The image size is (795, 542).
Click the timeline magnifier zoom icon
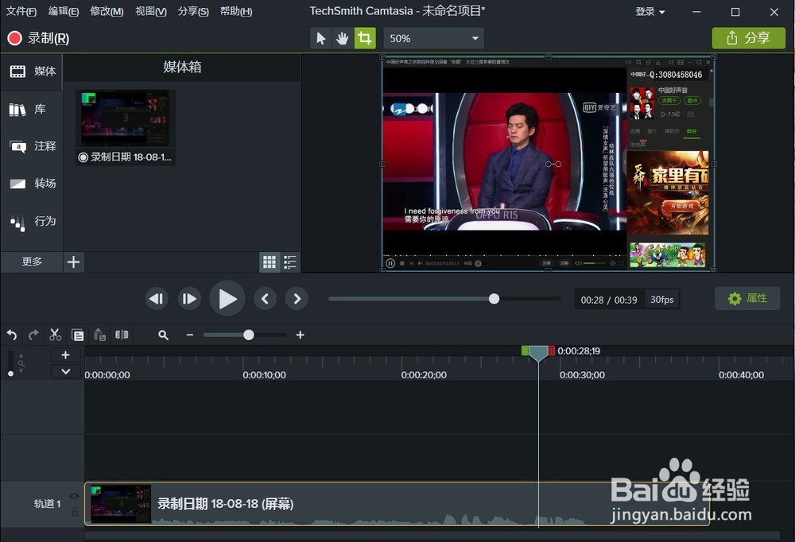tap(163, 335)
